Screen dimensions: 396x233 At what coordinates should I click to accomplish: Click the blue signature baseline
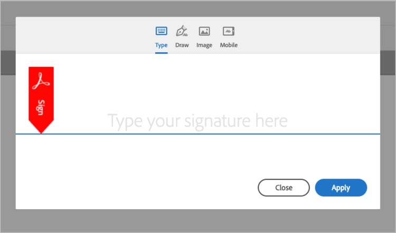(198, 134)
